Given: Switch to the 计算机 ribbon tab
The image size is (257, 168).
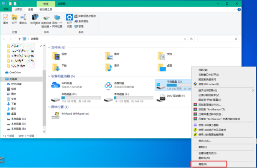Looking at the screenshot, I should pos(18,9).
